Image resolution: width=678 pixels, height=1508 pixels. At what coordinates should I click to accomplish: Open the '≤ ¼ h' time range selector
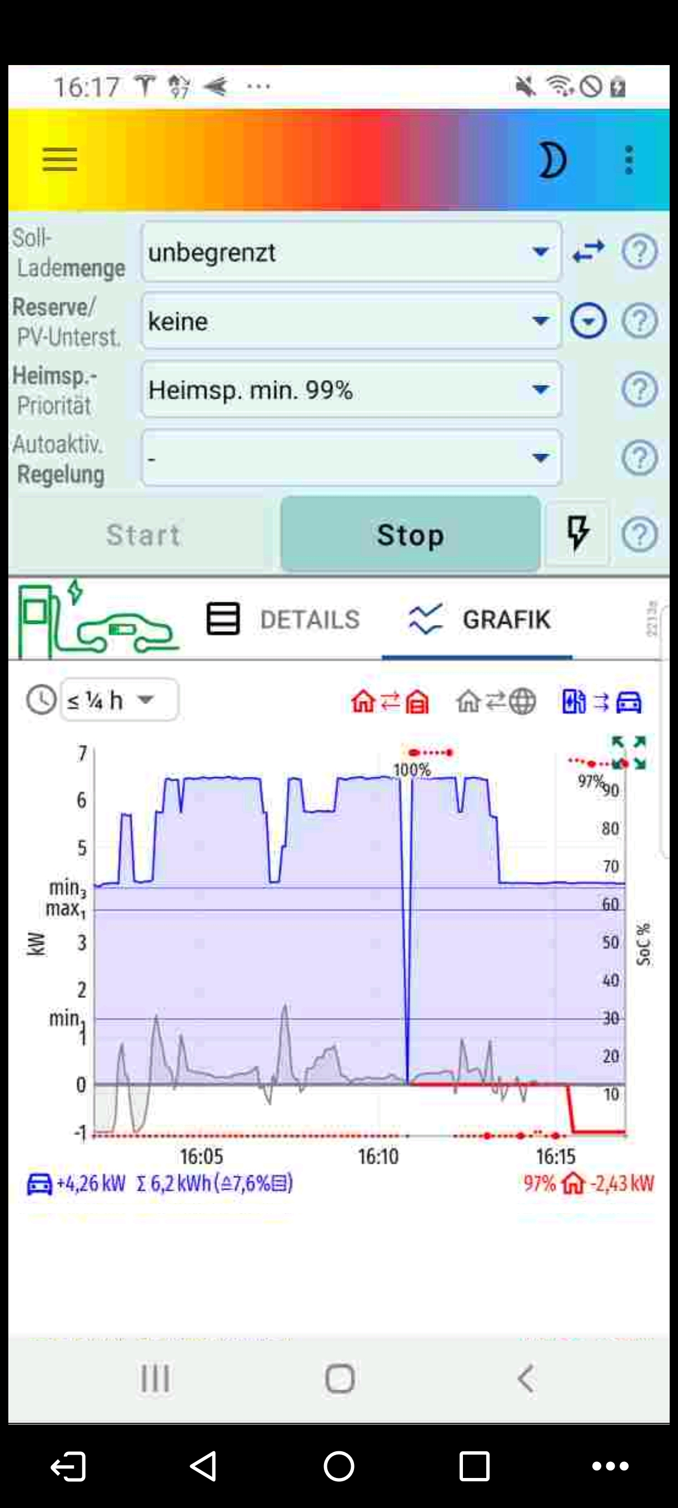coord(119,700)
